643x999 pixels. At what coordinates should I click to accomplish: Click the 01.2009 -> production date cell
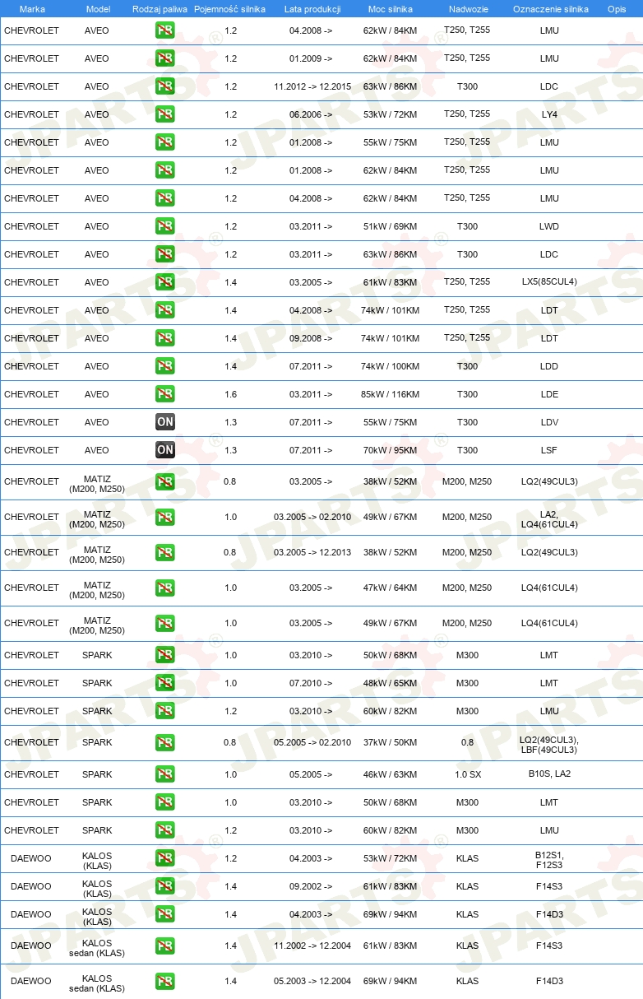tap(311, 58)
